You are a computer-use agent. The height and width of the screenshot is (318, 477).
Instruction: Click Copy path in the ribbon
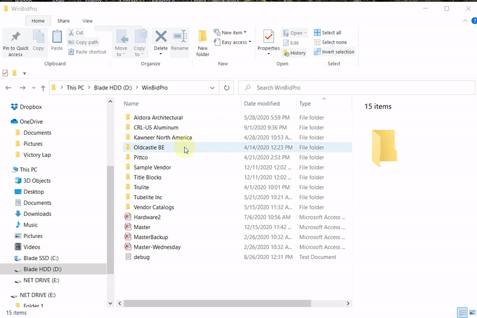tap(83, 42)
